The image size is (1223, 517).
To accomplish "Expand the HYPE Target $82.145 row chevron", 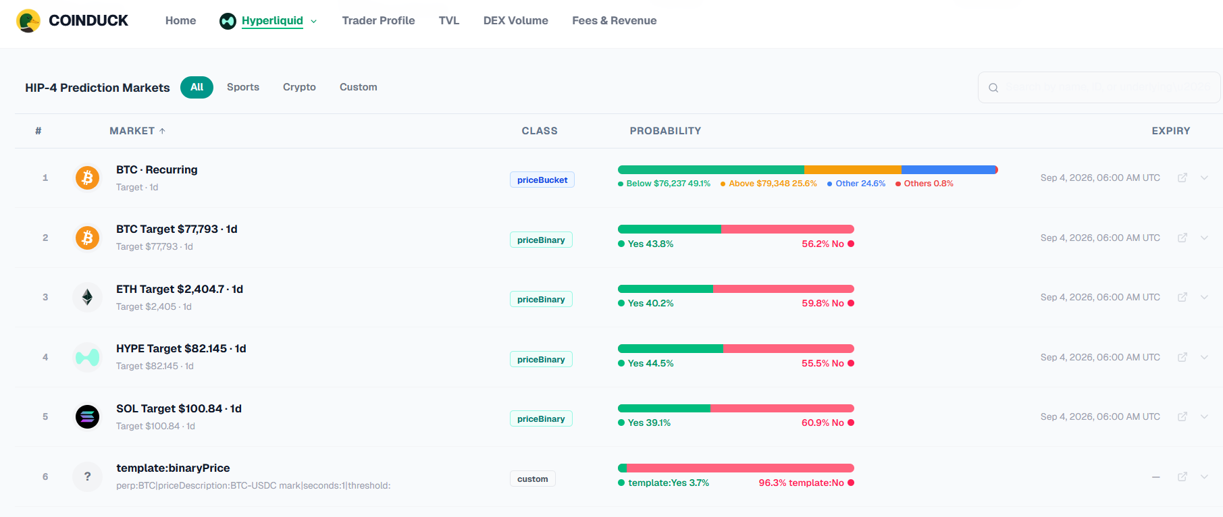I will tap(1204, 357).
